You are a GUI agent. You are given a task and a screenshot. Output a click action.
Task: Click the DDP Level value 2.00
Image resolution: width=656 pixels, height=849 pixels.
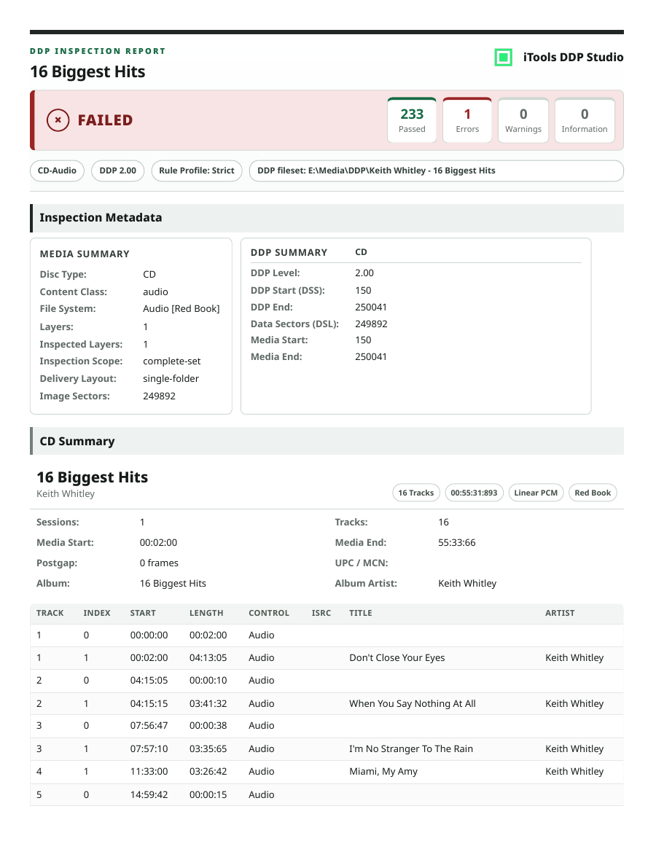pyautogui.click(x=364, y=273)
